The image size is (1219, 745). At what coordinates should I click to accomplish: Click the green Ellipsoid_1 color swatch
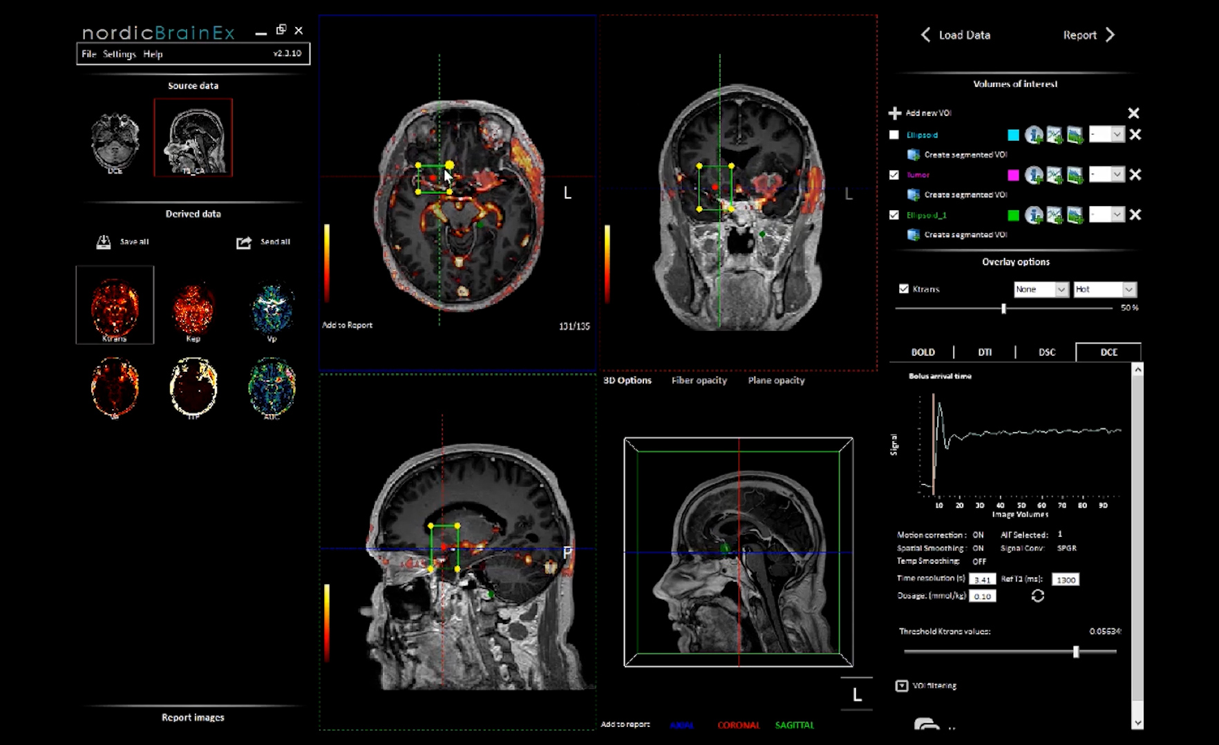1013,215
